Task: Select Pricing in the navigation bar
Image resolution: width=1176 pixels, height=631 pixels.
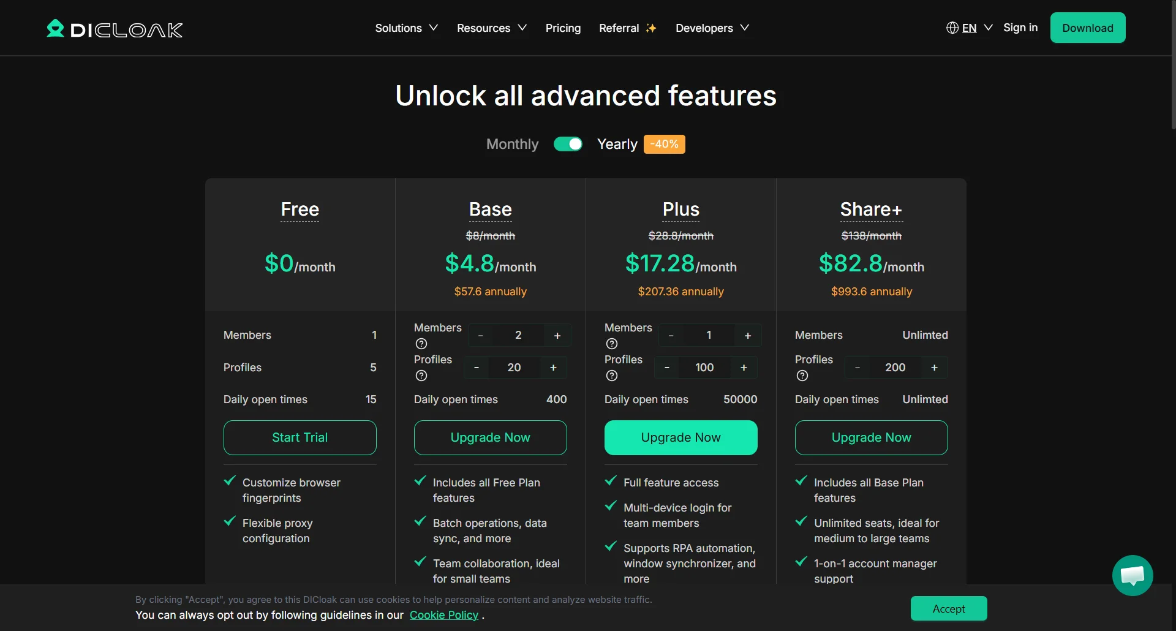Action: [x=563, y=28]
